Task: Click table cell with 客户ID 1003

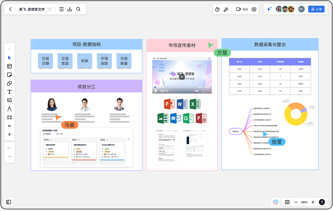Action: (239, 84)
